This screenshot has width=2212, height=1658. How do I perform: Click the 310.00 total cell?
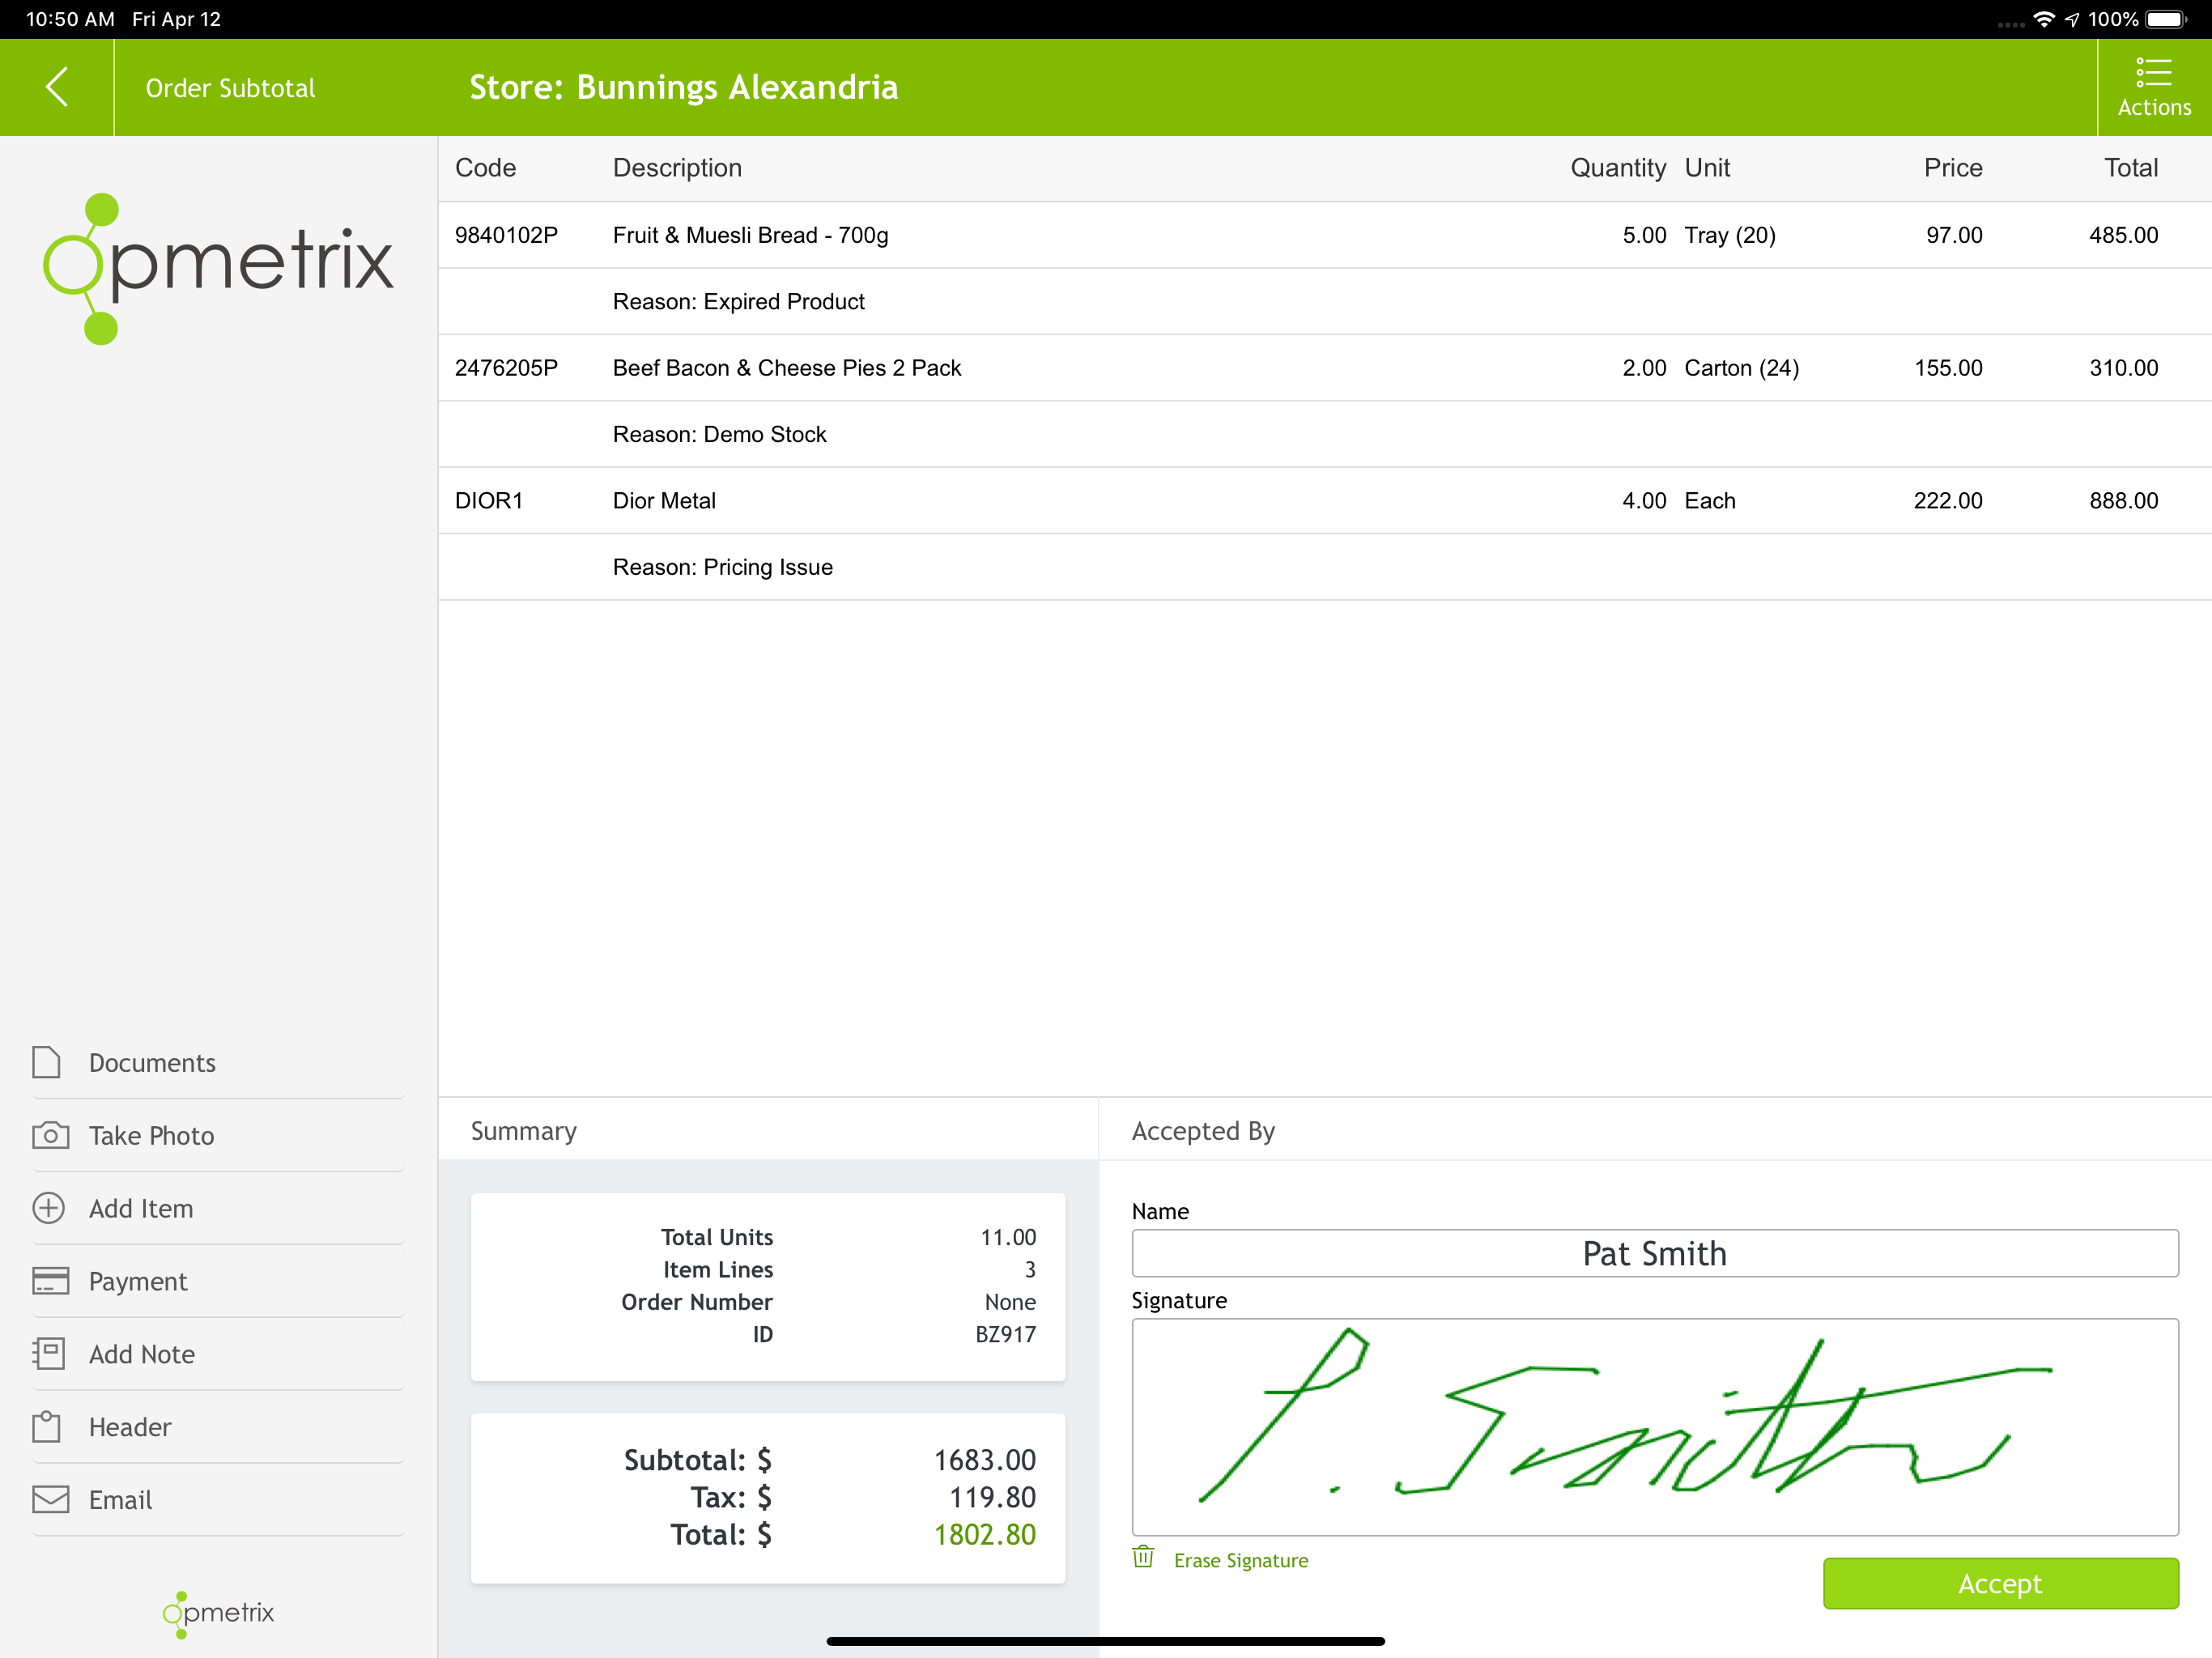tap(2123, 368)
